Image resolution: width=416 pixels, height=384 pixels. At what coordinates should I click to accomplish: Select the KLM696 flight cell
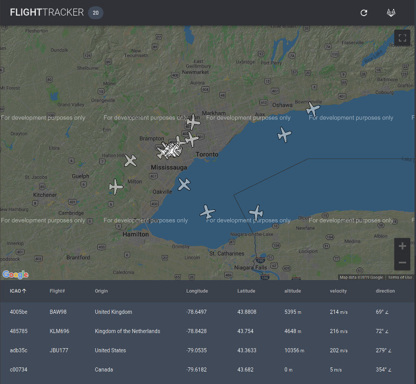59,331
